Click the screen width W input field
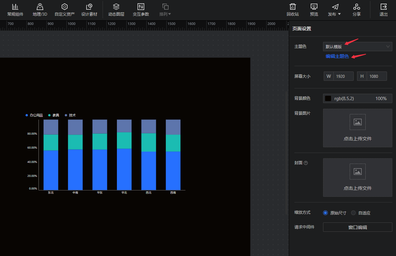Viewport: 396px width, 256px height. (343, 76)
